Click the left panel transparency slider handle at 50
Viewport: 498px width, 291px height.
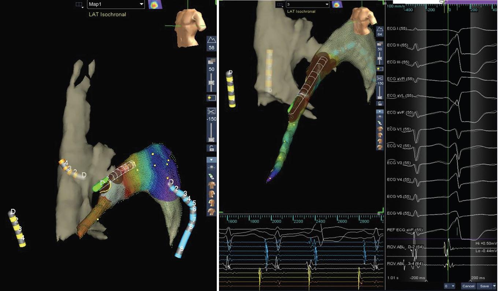point(211,83)
